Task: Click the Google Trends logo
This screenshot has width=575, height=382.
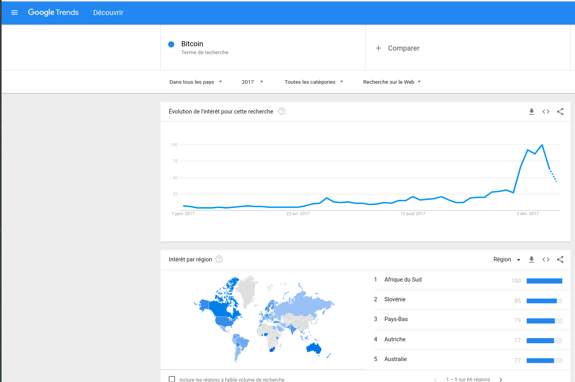Action: 53,13
